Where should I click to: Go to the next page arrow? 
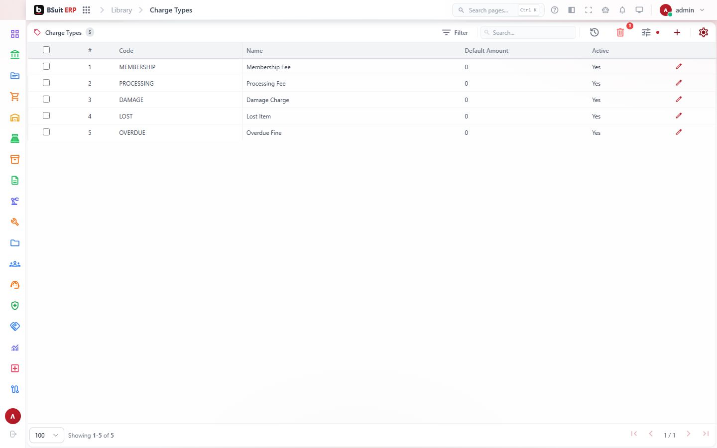click(x=688, y=434)
